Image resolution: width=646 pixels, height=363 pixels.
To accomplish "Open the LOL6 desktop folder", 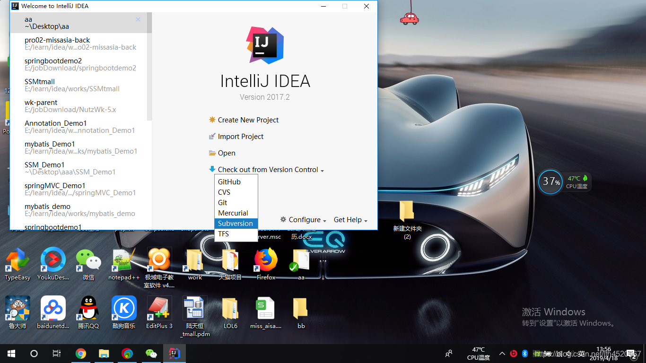I will (x=230, y=312).
